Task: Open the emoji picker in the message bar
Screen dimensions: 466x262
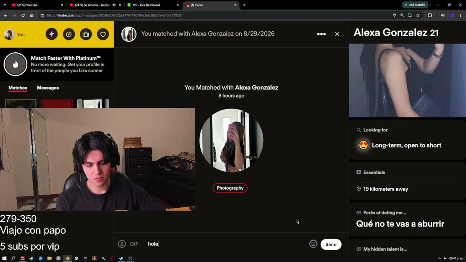Action: pyautogui.click(x=313, y=244)
